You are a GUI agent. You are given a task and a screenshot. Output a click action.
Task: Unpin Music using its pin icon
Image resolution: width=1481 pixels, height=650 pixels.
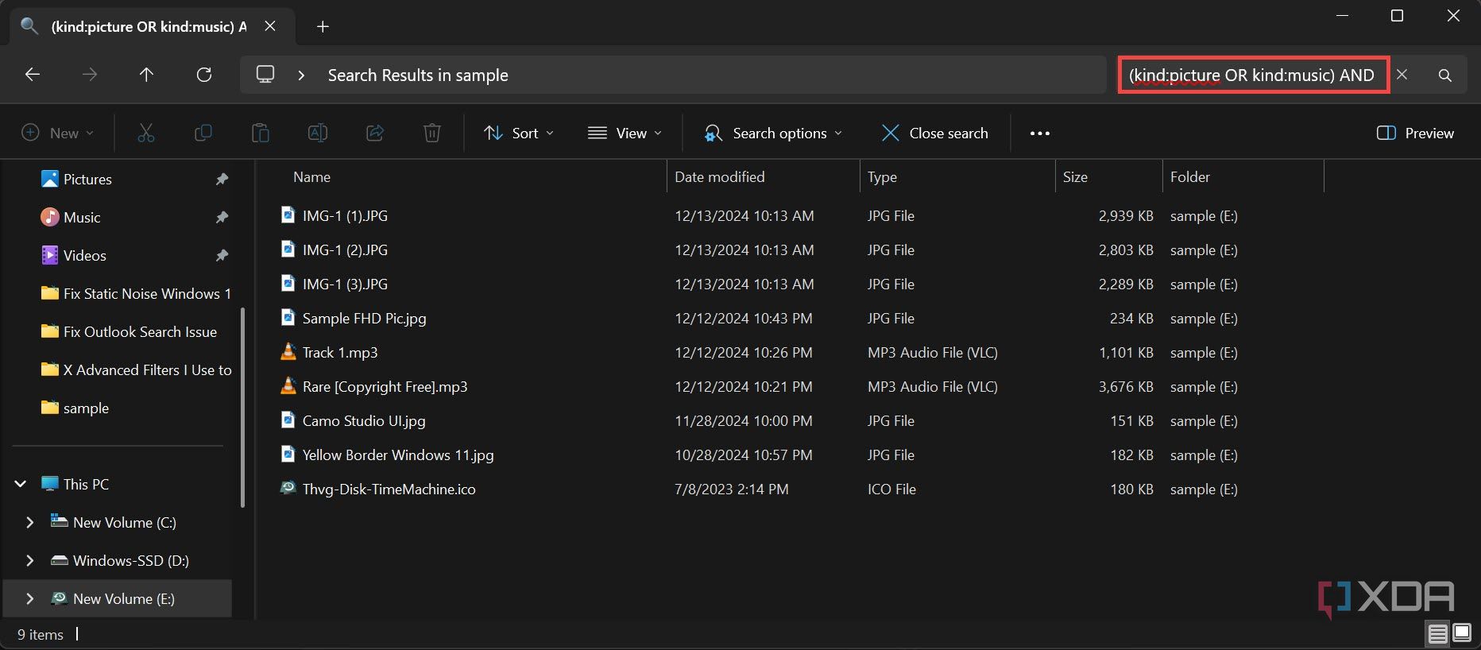(222, 217)
